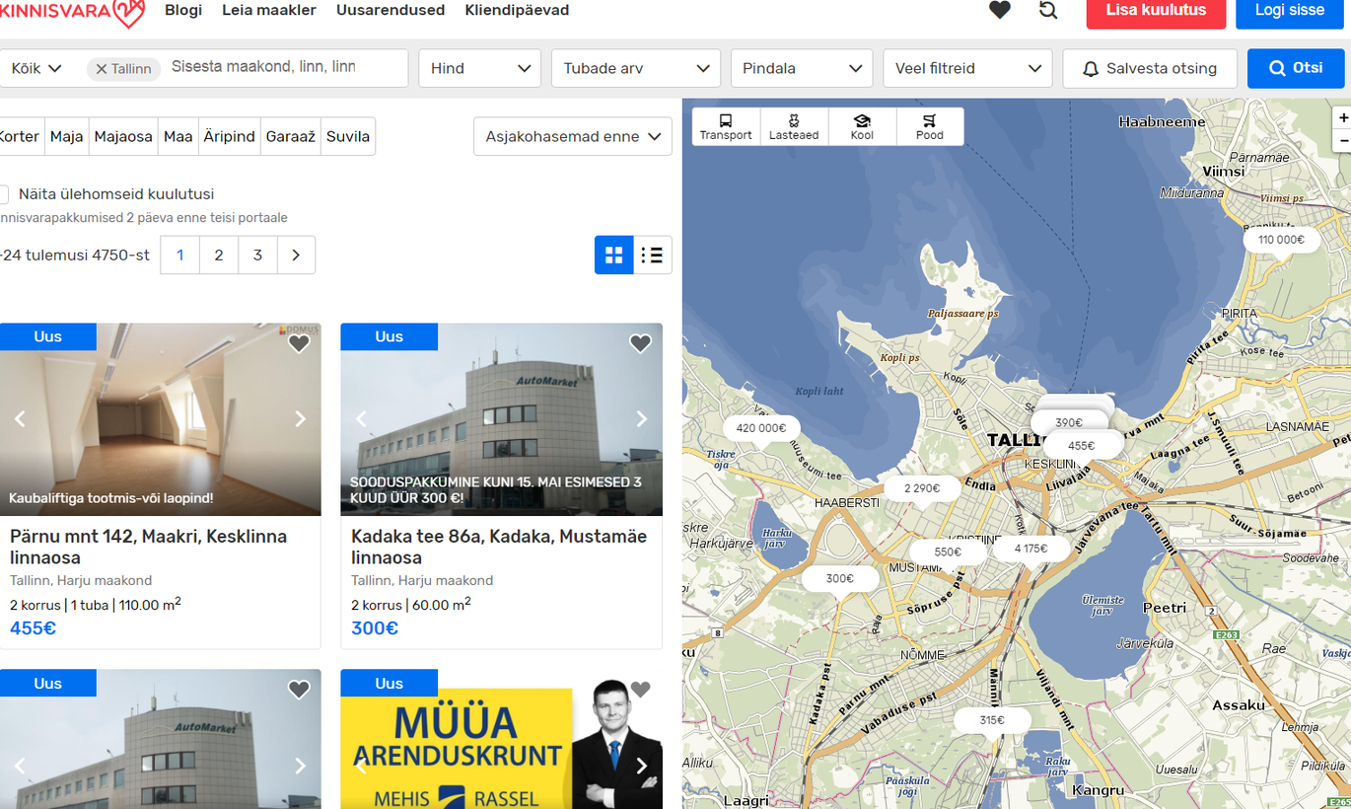Favorite the third AutoMarket listing card

(x=299, y=690)
